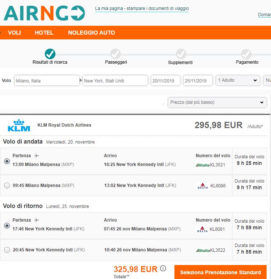This screenshot has height=279, width=271.
Task: Click the Milano, Italia departure field
Action: pos(47,81)
